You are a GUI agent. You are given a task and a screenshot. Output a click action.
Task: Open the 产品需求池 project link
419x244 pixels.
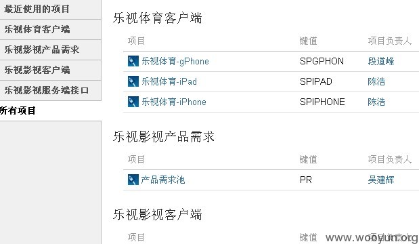(x=163, y=180)
